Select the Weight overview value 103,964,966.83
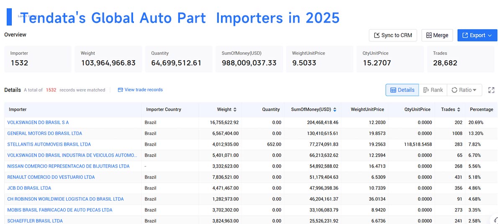The width and height of the screenshot is (498, 224). point(108,63)
